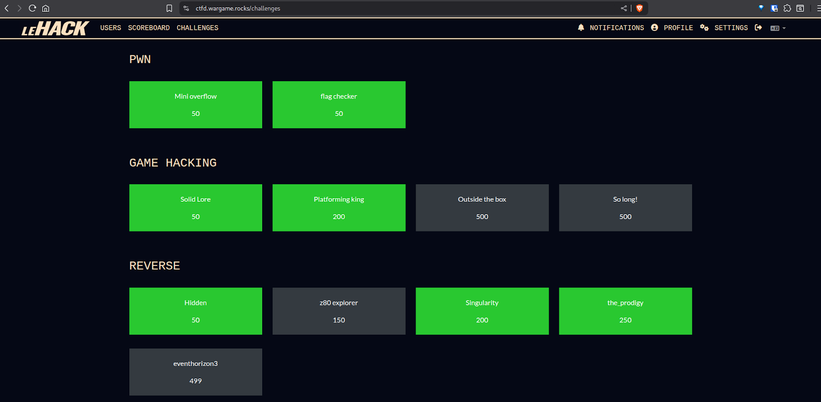This screenshot has height=402, width=821.
Task: Click the sidebar search panel icon
Action: pos(800,8)
